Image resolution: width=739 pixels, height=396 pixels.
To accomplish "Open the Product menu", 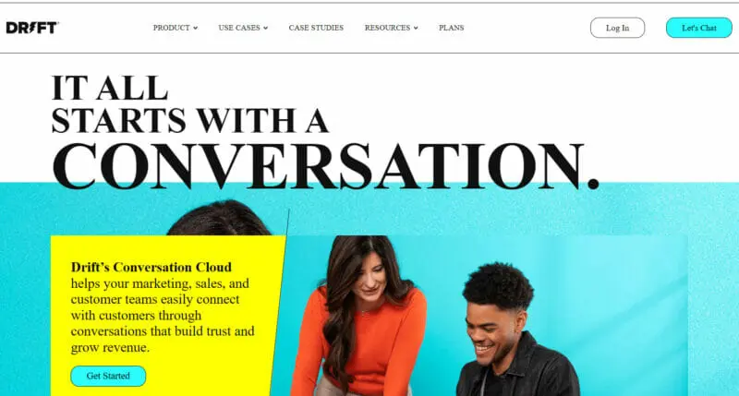I will pyautogui.click(x=175, y=28).
